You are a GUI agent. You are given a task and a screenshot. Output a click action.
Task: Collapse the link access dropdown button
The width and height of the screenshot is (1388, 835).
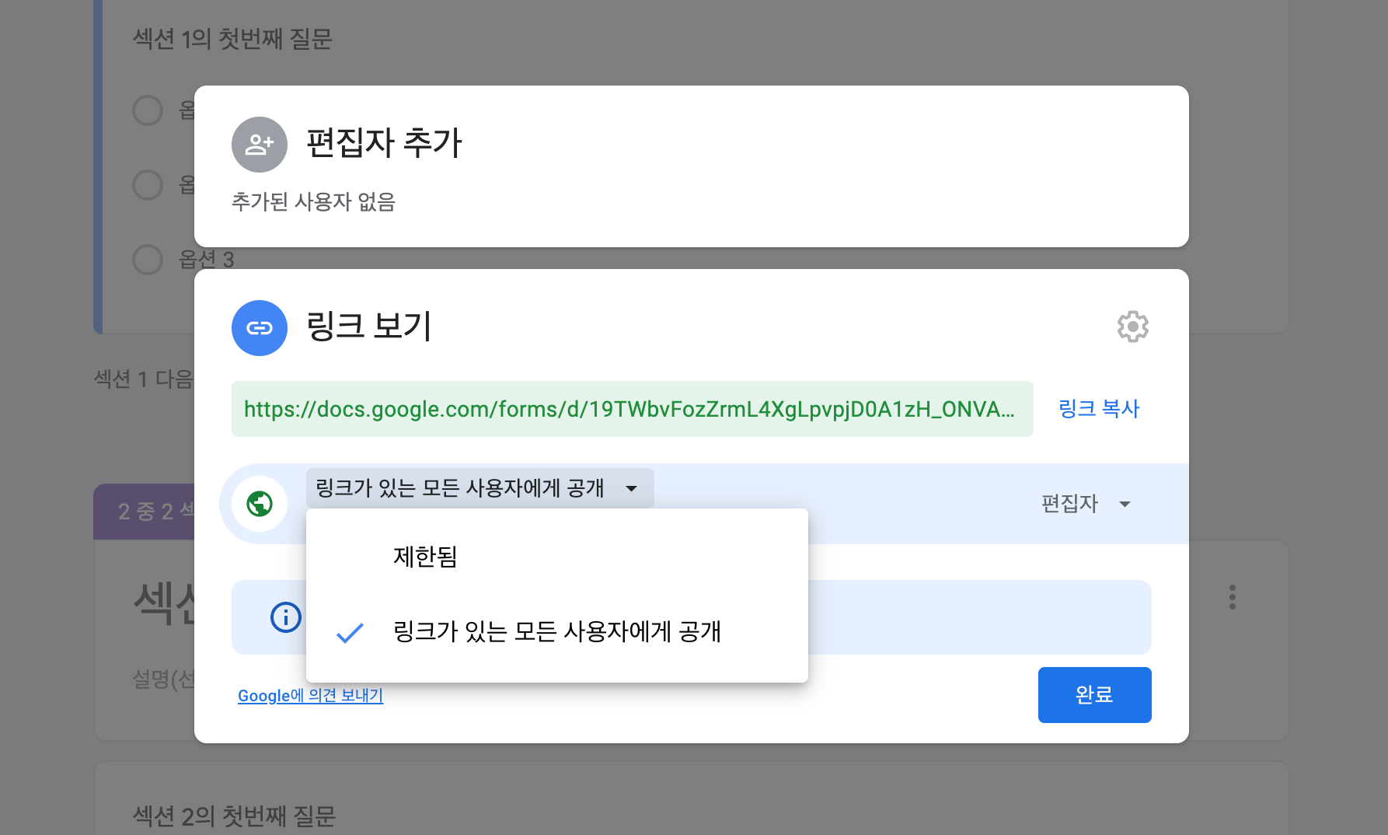click(x=480, y=488)
